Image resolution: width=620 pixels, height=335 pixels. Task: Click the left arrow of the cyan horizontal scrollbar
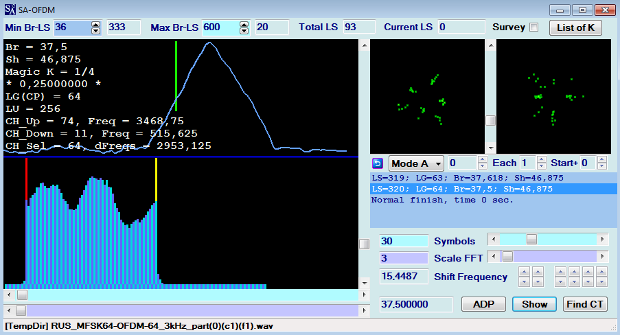point(9,294)
